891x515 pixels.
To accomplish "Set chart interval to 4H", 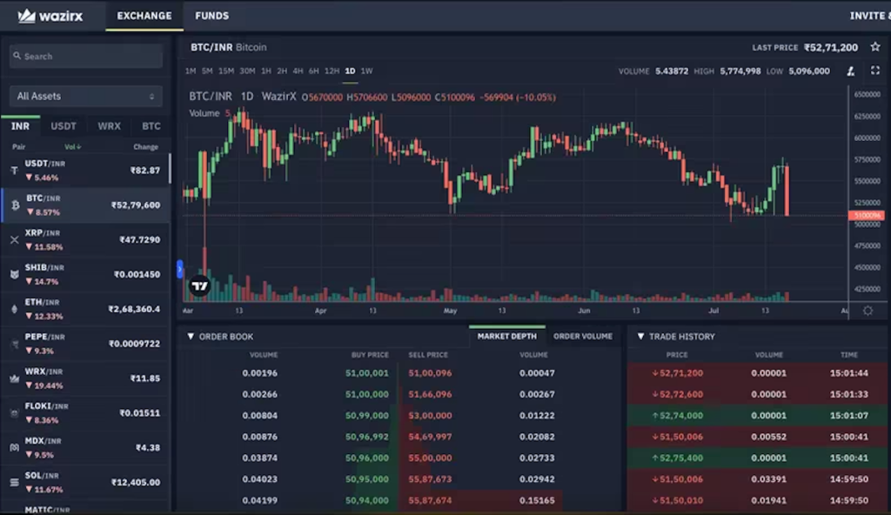I will (x=298, y=71).
